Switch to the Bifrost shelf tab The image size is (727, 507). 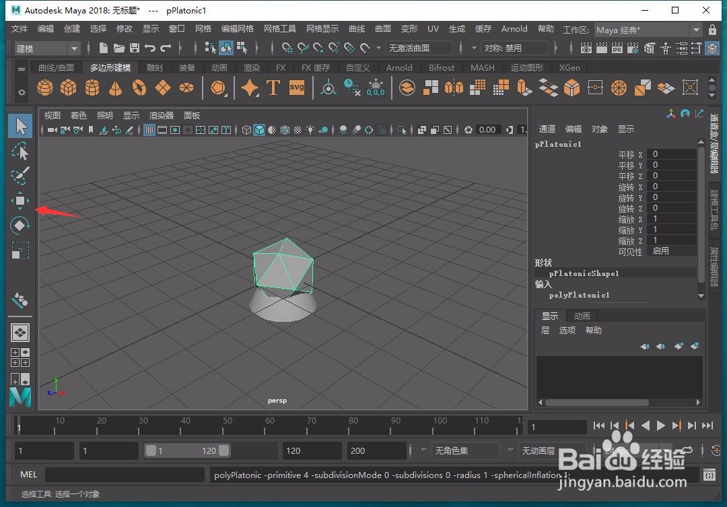point(442,68)
